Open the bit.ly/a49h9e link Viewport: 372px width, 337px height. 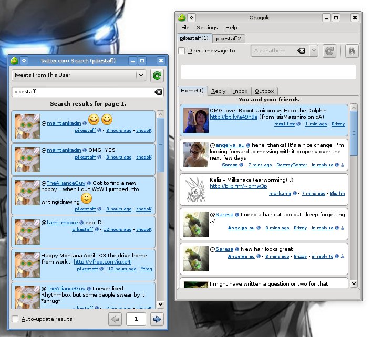coord(233,117)
